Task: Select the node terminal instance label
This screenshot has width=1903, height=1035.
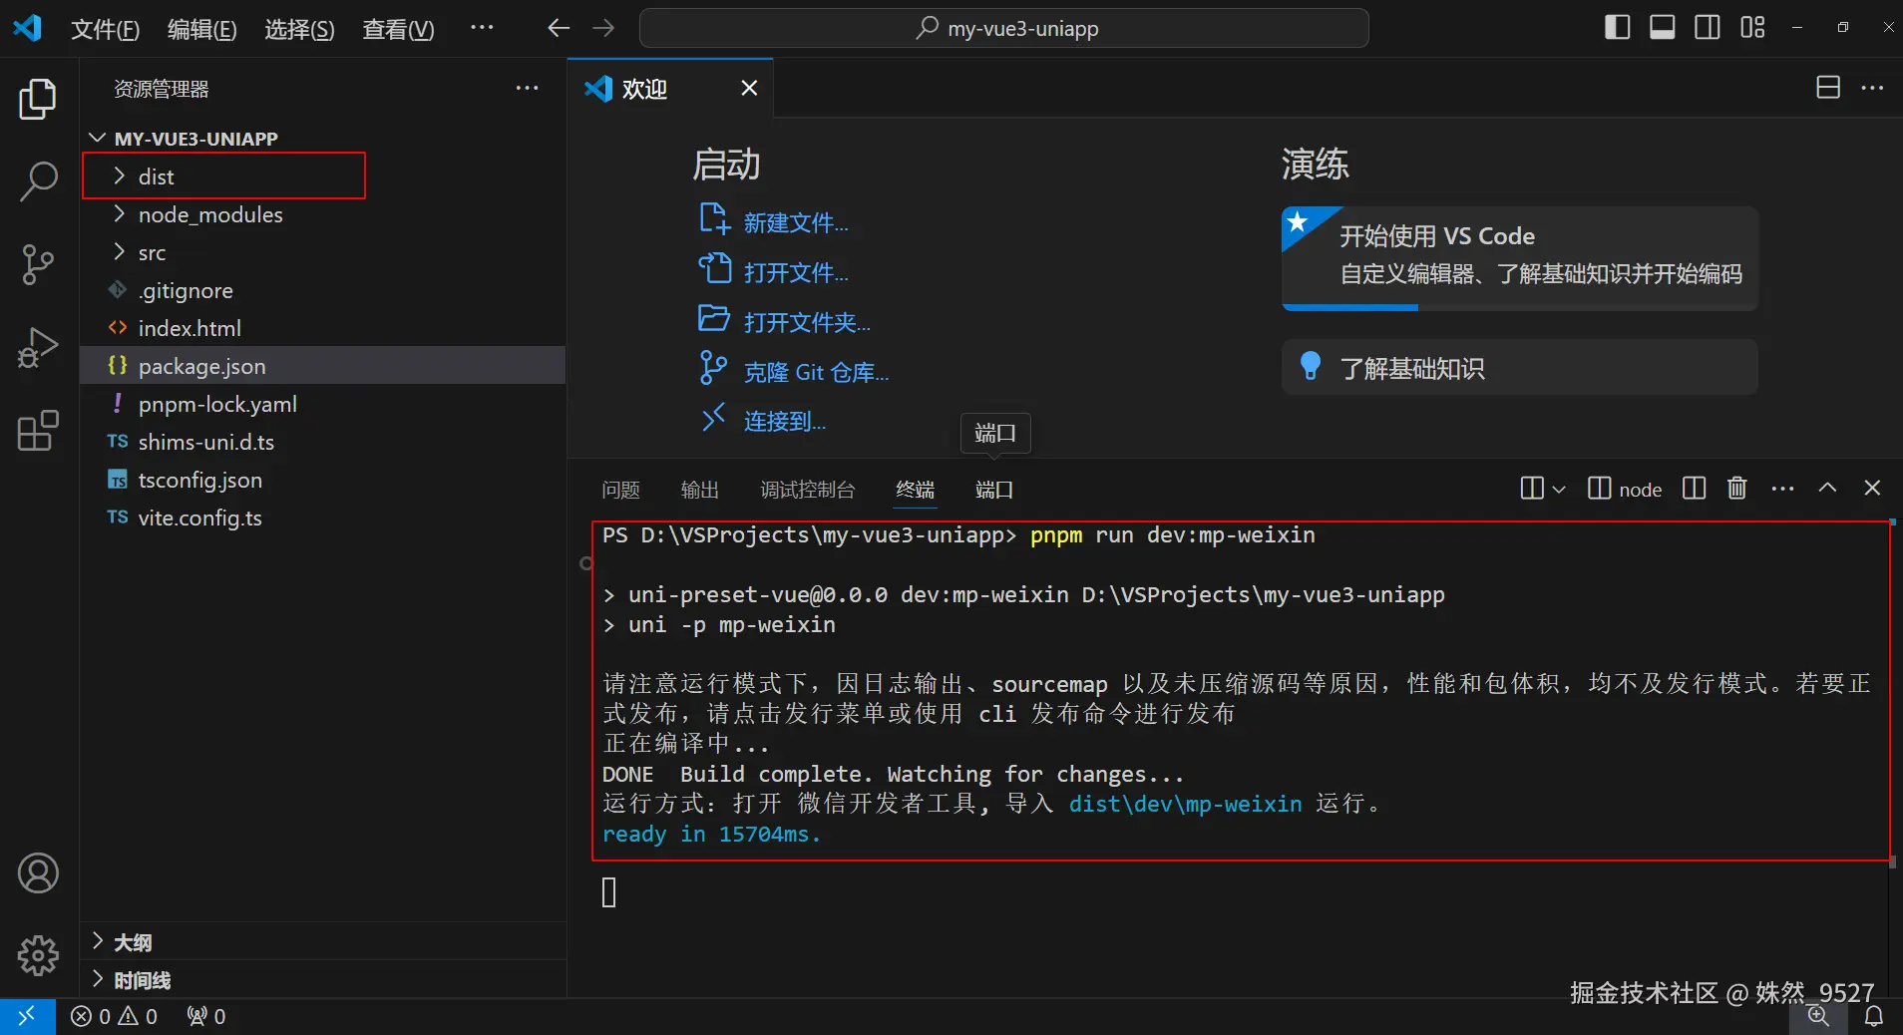Action: 1625,489
